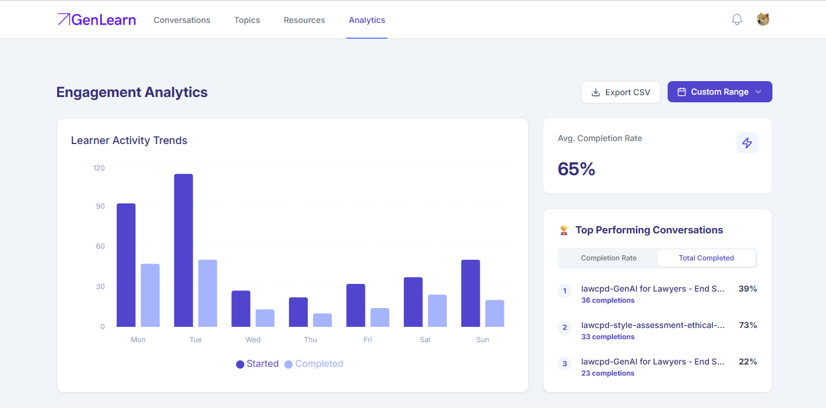Click the lightning bolt icon in completion card
Image resolution: width=826 pixels, height=408 pixels.
pos(747,143)
